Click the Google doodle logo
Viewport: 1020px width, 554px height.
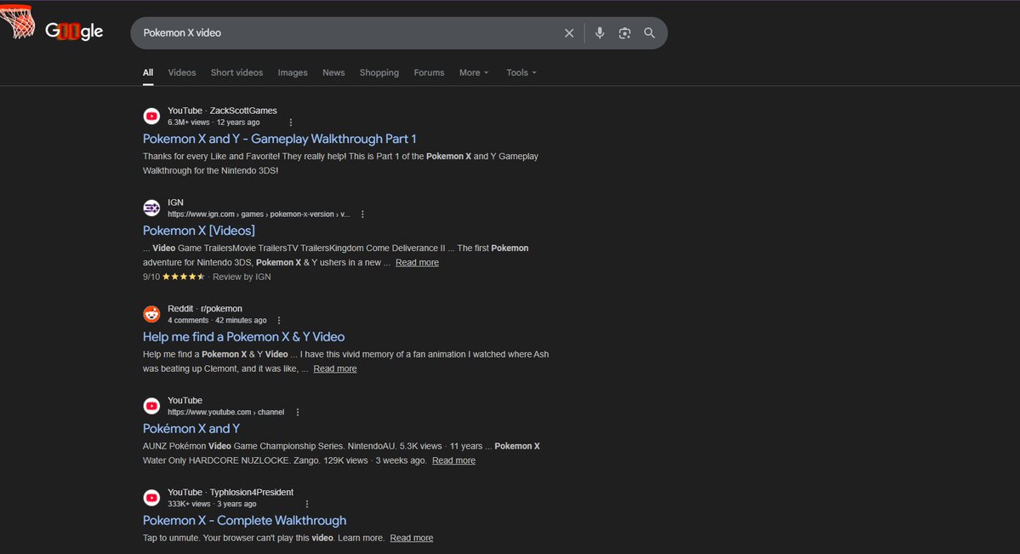click(x=73, y=31)
